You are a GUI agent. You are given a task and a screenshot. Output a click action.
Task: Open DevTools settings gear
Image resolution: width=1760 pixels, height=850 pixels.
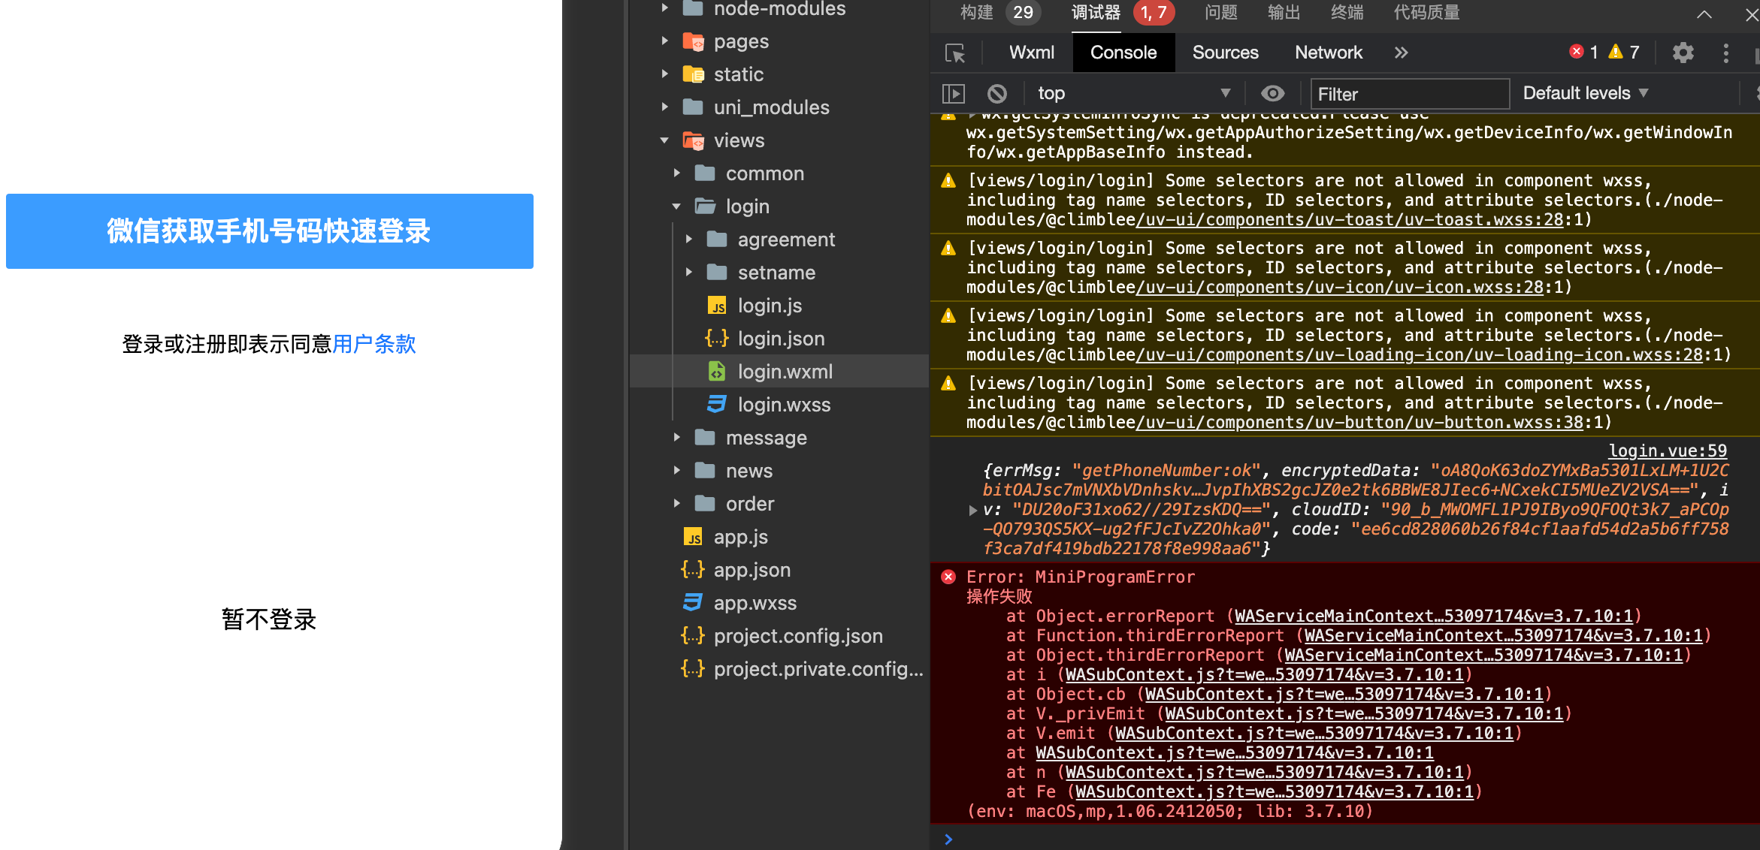coord(1683,53)
